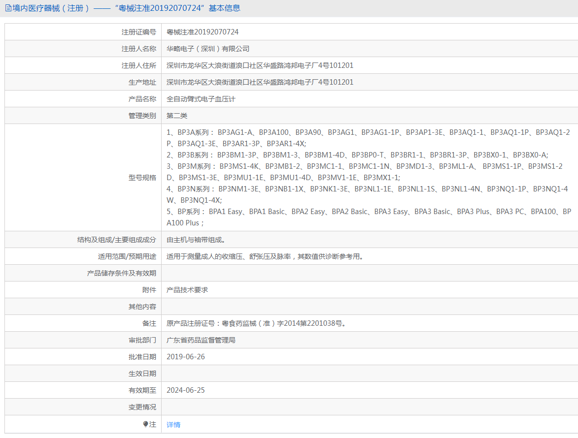Select the 有效期至 label

click(142, 391)
